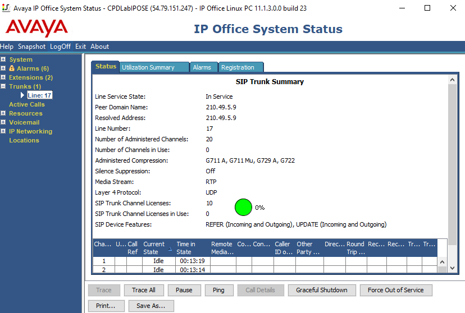
Task: Select Locations in the tree
Action: pos(24,140)
